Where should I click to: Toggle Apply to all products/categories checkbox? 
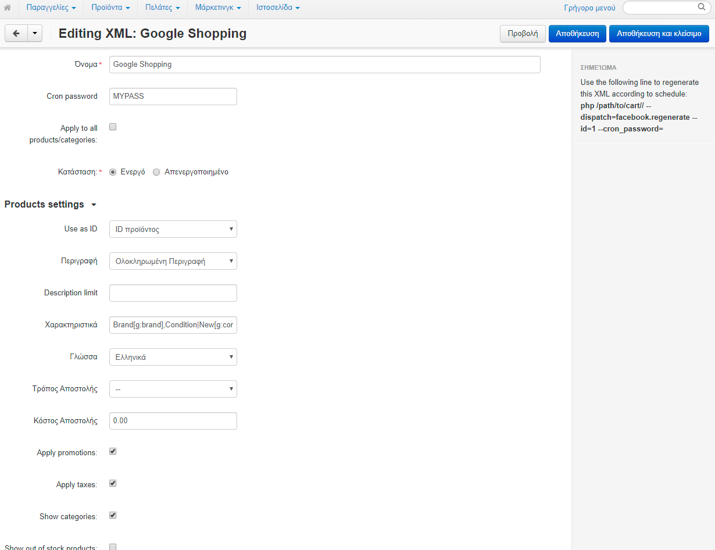pyautogui.click(x=113, y=127)
